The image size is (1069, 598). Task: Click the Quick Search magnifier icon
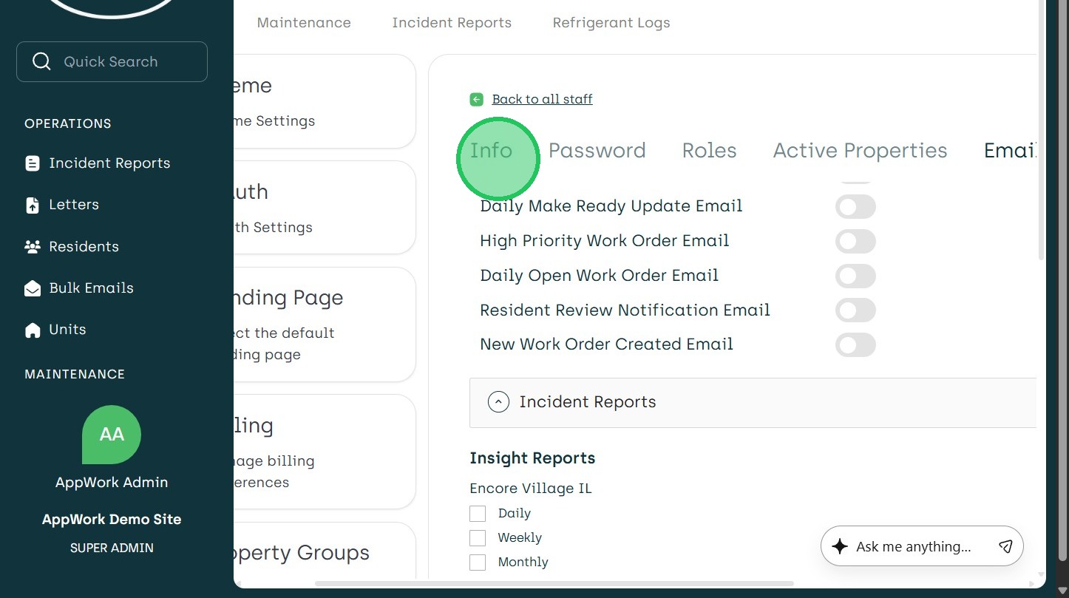[42, 61]
